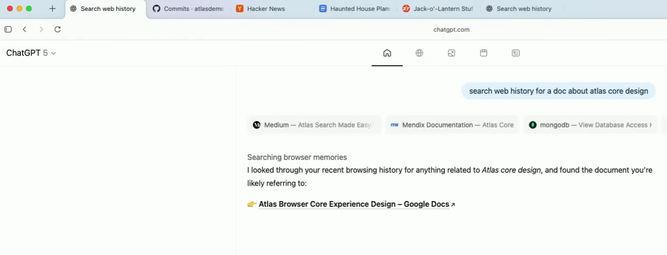Switch to the Jack-o'-Lantern Stuff tab
The height and width of the screenshot is (255, 667).
click(x=438, y=8)
